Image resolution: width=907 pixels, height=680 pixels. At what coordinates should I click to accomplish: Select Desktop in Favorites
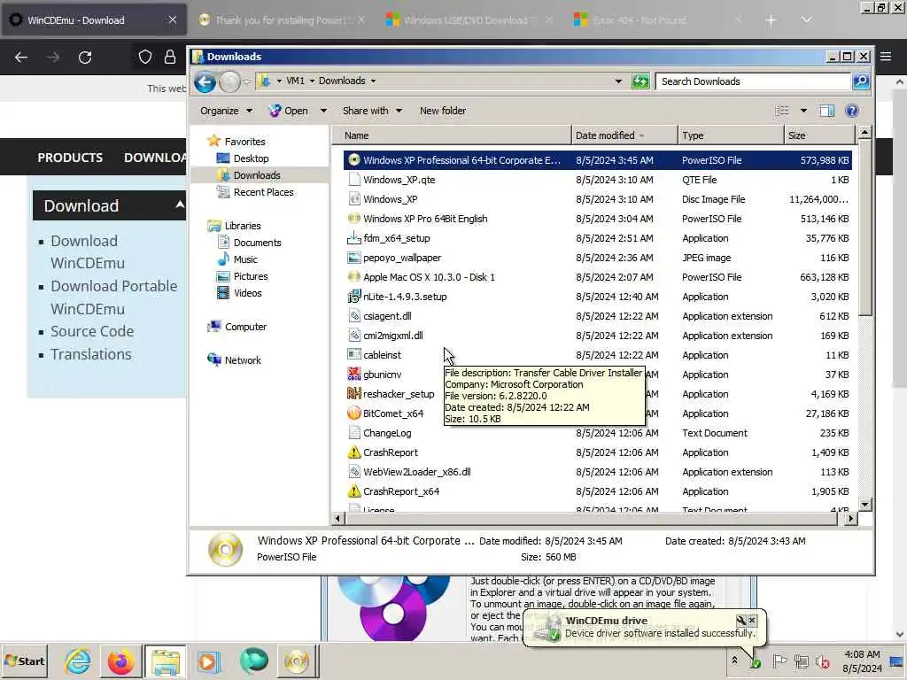click(251, 158)
